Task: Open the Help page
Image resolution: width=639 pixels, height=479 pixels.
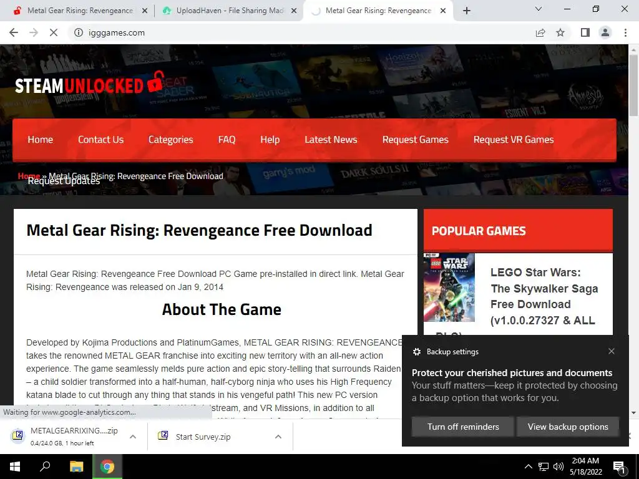Action: 270,140
